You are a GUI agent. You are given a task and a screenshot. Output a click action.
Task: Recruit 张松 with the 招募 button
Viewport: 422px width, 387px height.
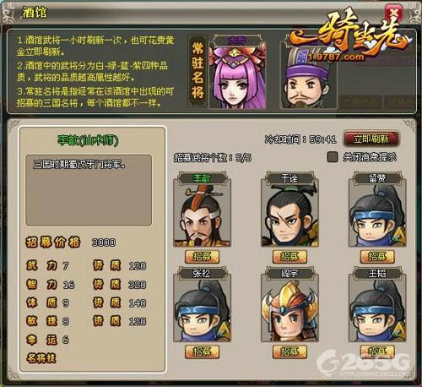(x=202, y=352)
